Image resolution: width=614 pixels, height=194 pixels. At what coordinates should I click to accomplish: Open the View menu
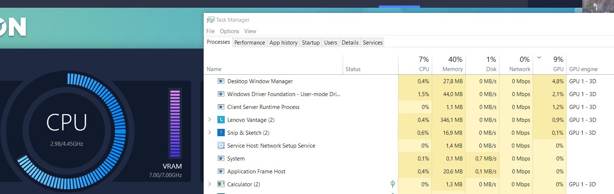250,31
